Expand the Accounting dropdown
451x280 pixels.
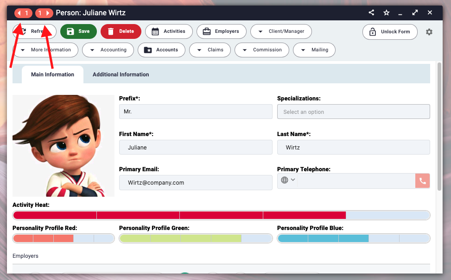pos(108,50)
